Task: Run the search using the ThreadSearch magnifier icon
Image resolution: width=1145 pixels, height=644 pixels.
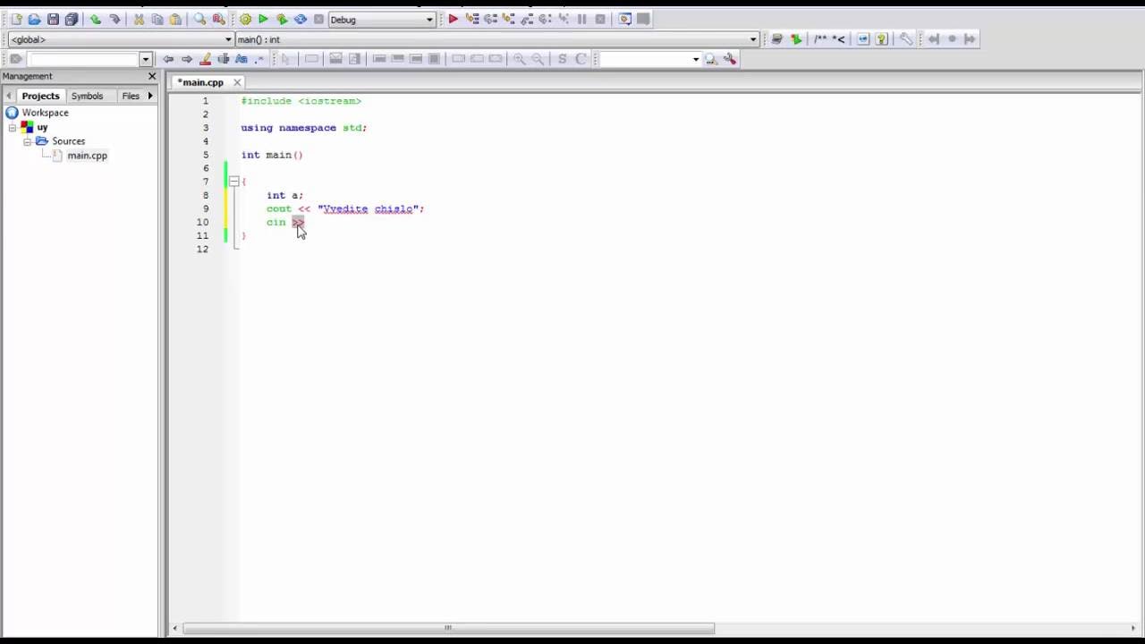Action: (x=711, y=59)
